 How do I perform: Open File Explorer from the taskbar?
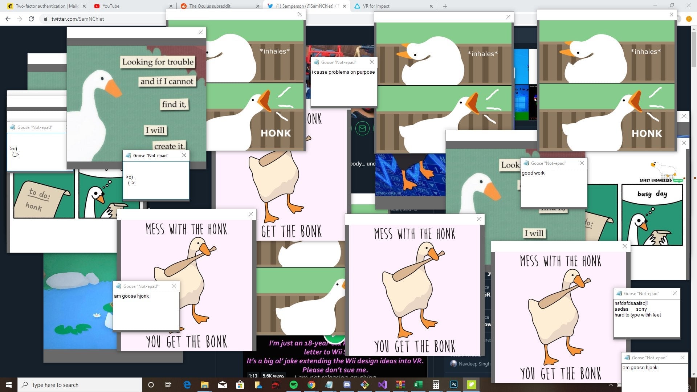[204, 385]
